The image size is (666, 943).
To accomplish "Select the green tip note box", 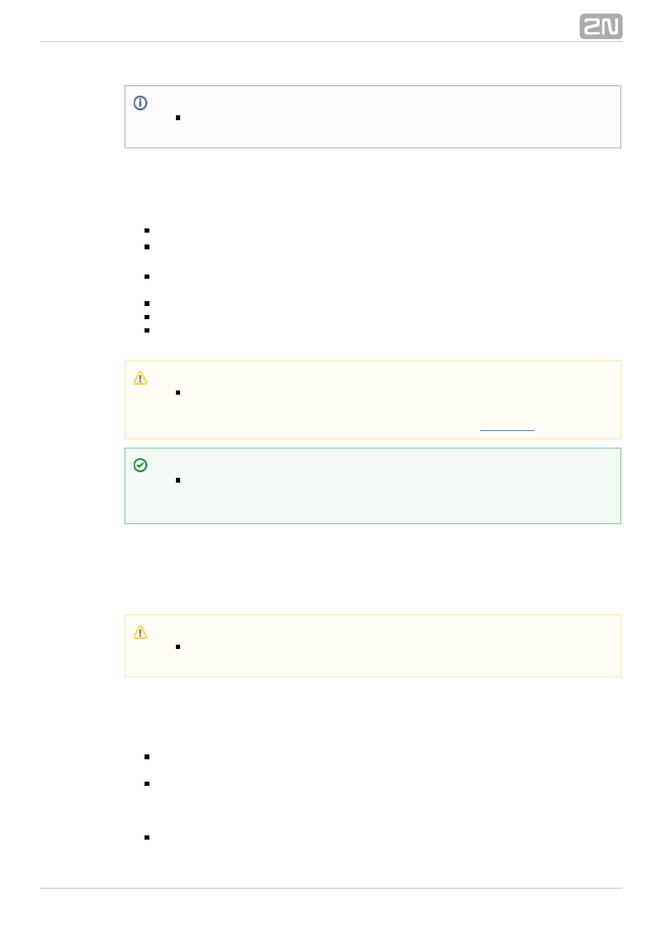I will pos(373,486).
